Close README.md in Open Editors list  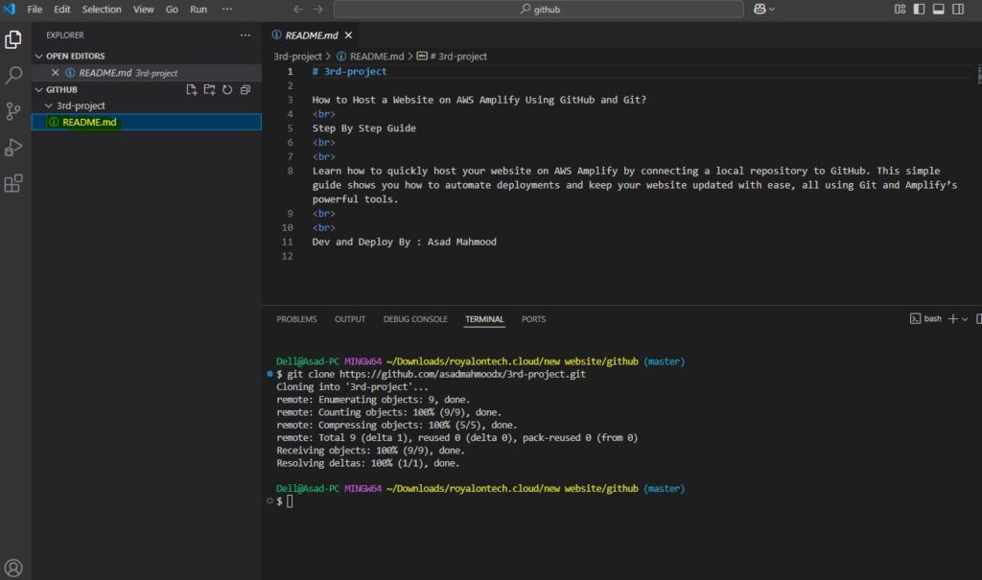[x=55, y=73]
